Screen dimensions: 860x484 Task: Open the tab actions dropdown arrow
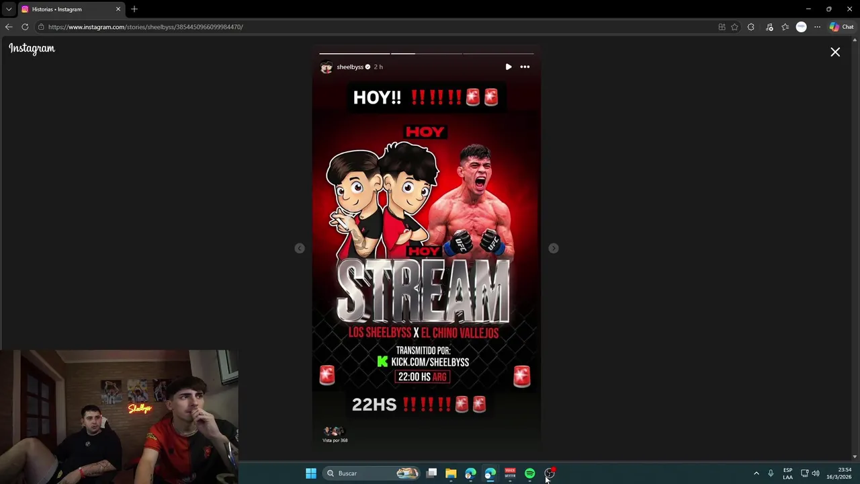(9, 9)
